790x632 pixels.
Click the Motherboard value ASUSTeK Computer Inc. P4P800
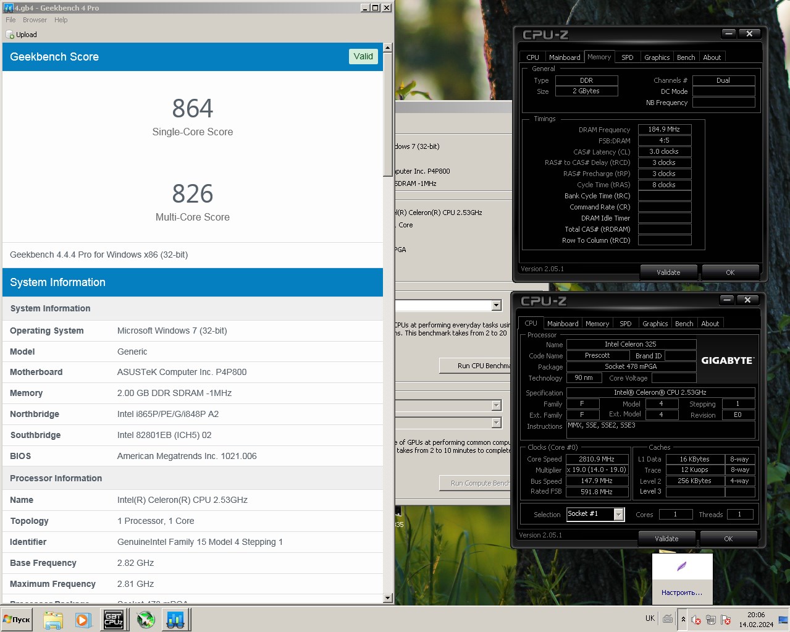coord(182,372)
